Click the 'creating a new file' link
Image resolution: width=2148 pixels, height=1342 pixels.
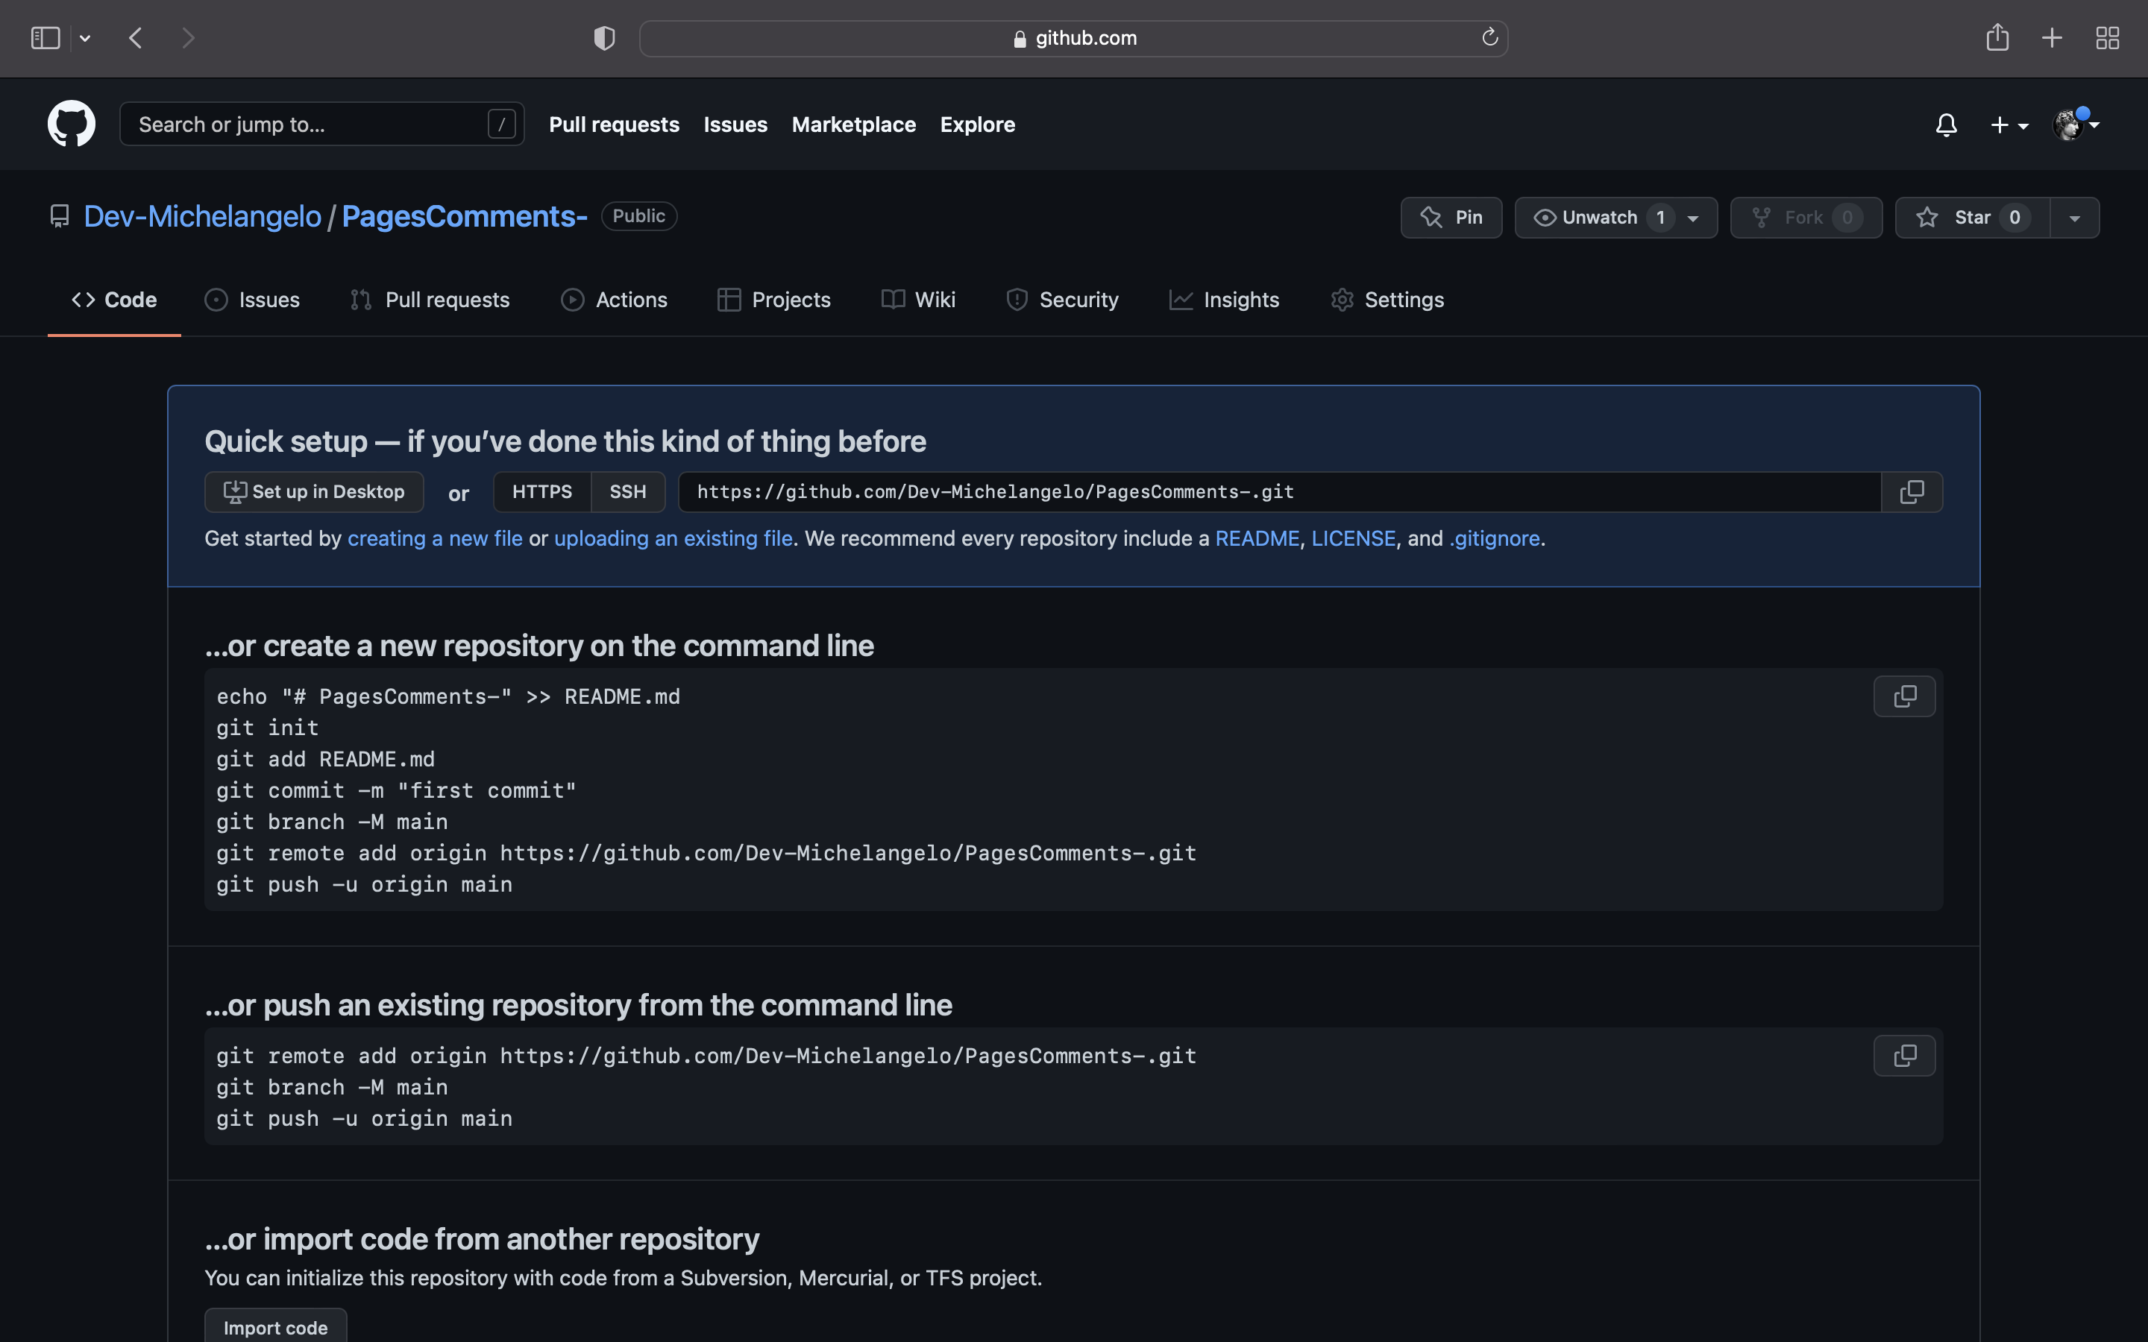coord(434,538)
